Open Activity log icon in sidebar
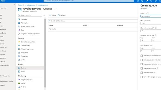The image size is (161, 90). (19, 23)
